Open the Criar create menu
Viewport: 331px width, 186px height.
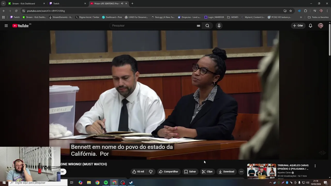tap(298, 26)
